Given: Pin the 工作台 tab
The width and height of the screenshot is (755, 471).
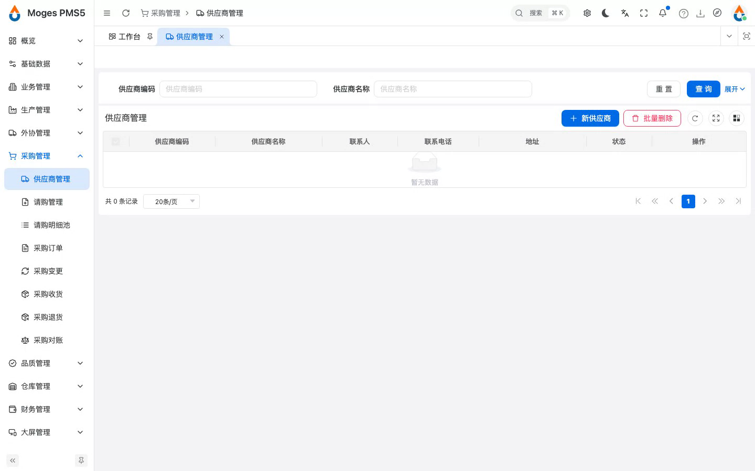Looking at the screenshot, I should tap(150, 37).
